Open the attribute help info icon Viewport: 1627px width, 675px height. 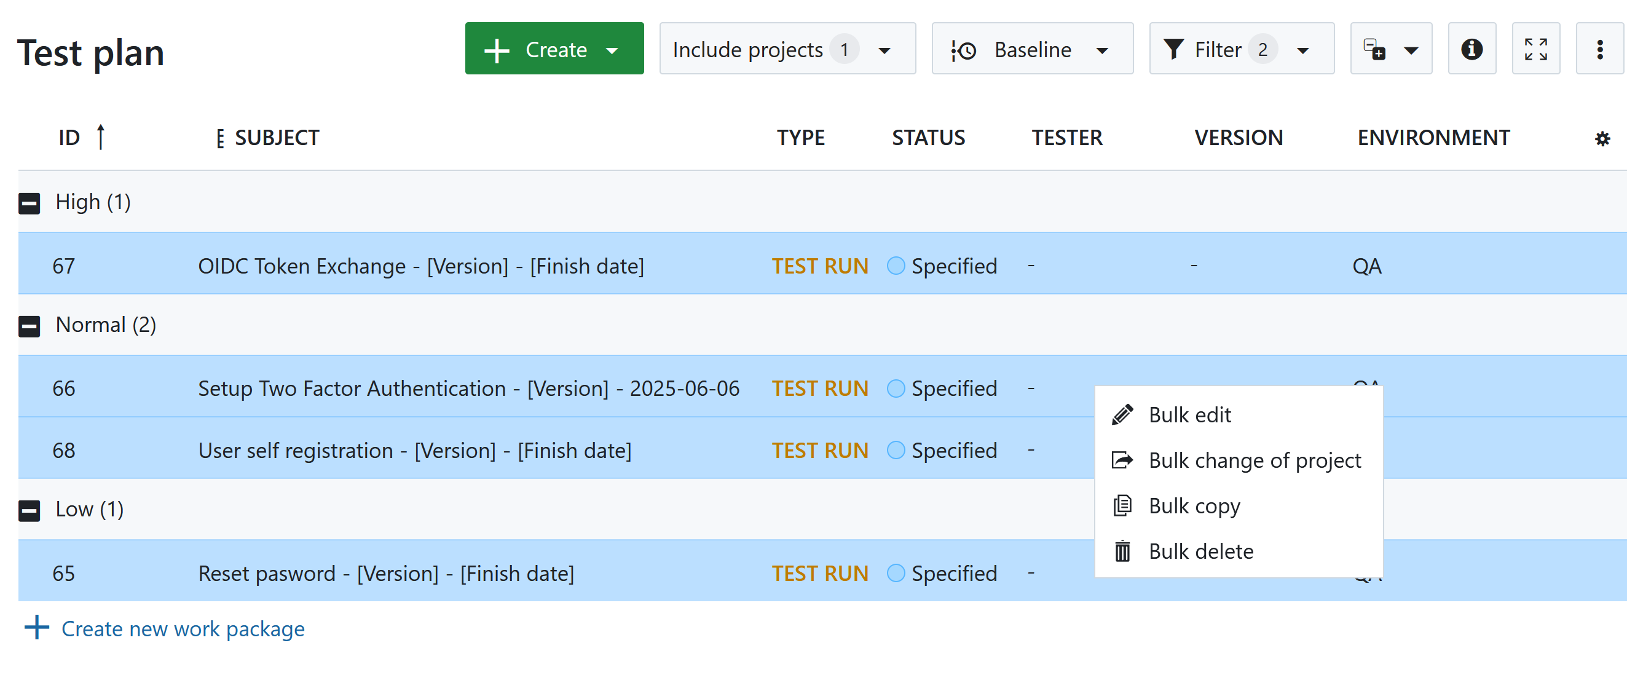(1471, 49)
